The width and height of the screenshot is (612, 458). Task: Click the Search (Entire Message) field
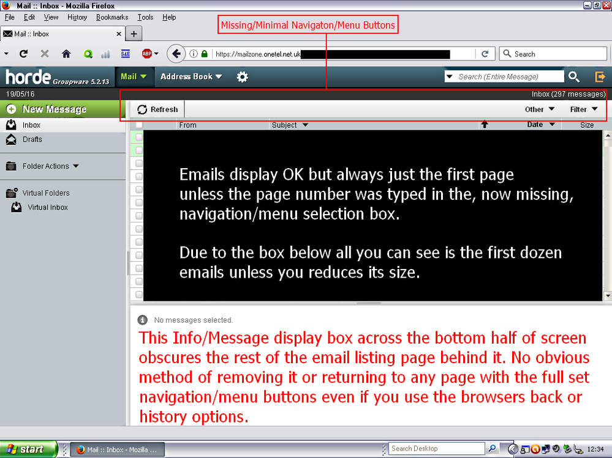point(508,76)
